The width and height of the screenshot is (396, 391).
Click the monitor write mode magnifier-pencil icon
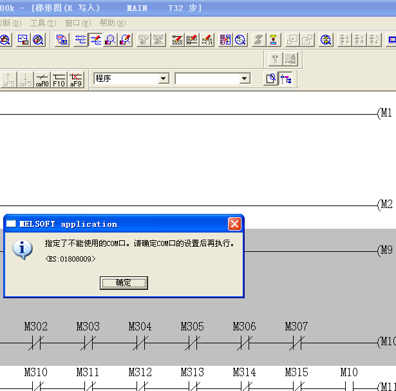tap(126, 40)
